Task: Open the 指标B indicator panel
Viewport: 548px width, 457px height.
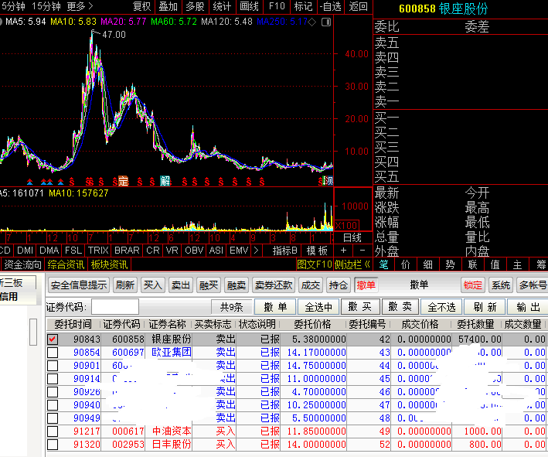Action: (284, 251)
